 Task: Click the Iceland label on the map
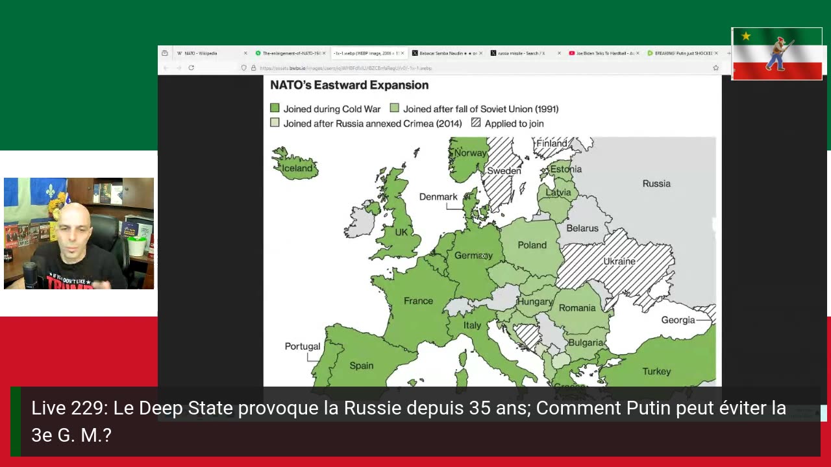coord(297,168)
